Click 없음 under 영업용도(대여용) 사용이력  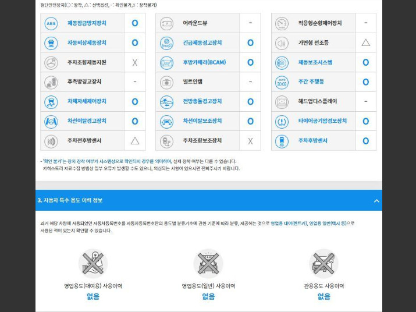pos(93,296)
